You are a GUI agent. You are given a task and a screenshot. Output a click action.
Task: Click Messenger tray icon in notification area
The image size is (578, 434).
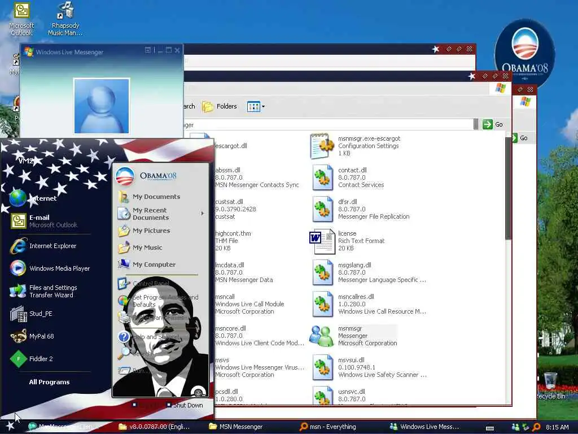[516, 427]
